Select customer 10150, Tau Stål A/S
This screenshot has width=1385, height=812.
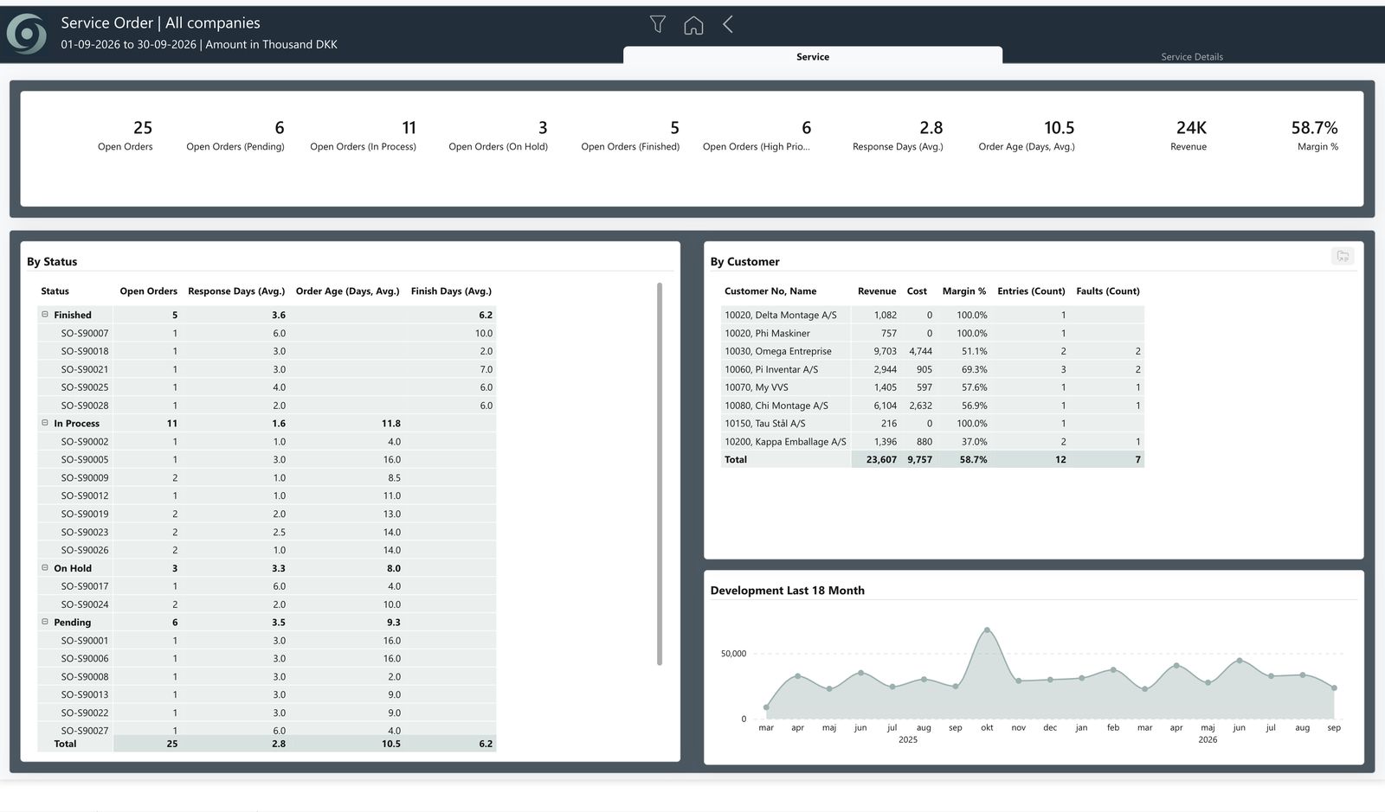765,424
